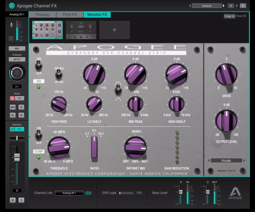Select the Symphony ECS channel strip thumbnail
255x212 pixels.
coord(47,30)
